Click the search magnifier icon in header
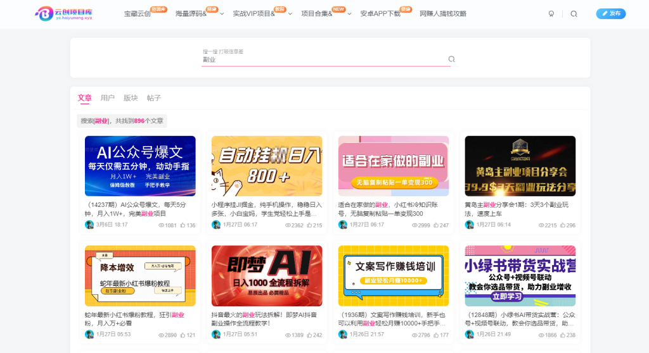 tap(574, 14)
